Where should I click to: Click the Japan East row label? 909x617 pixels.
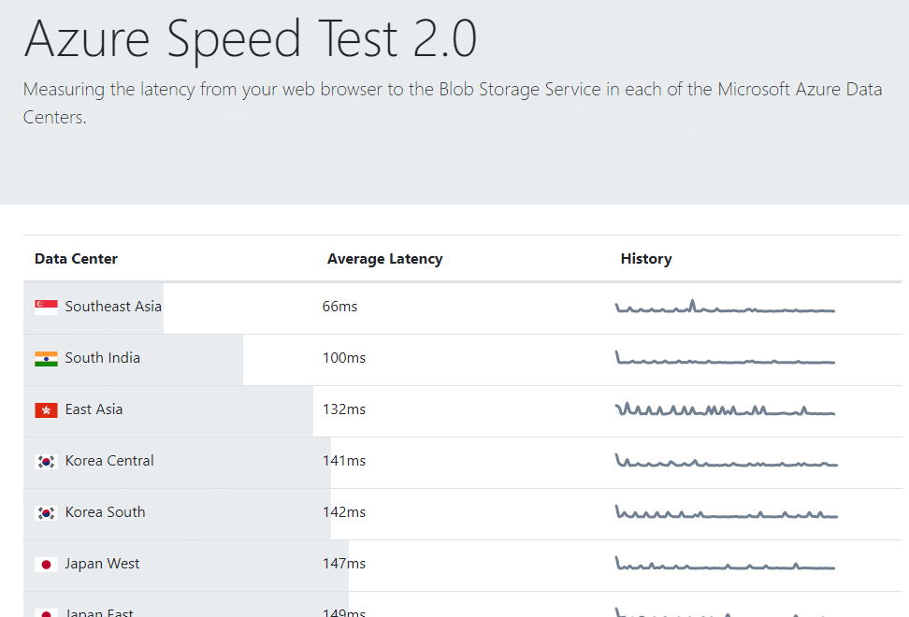click(98, 612)
